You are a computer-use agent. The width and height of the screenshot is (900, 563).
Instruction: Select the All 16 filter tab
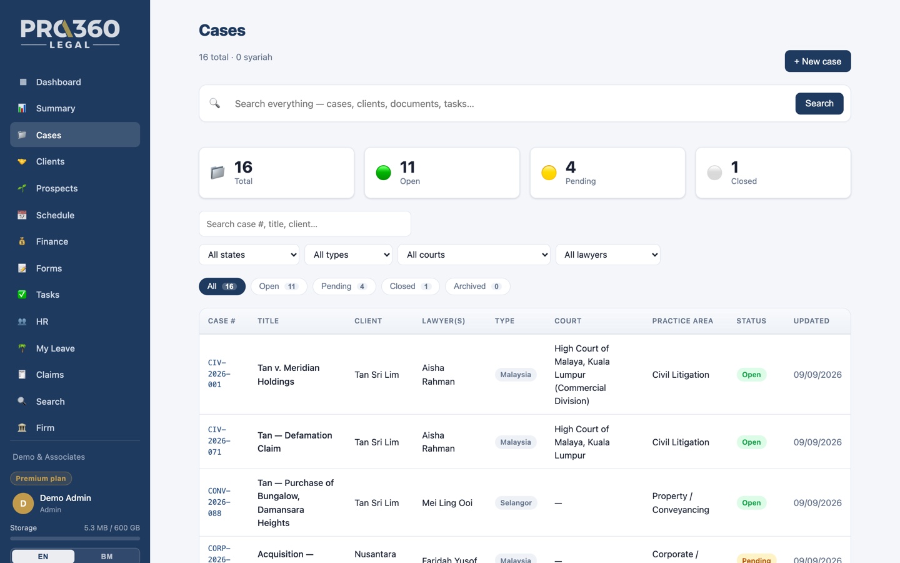click(222, 287)
